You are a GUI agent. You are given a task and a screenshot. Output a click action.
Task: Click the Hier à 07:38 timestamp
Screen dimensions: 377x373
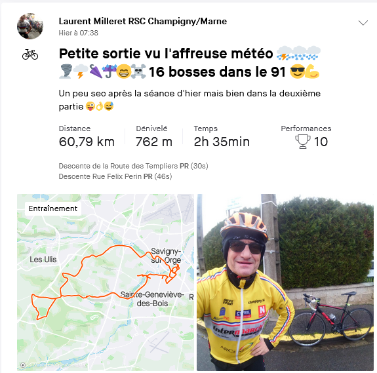[x=79, y=33]
